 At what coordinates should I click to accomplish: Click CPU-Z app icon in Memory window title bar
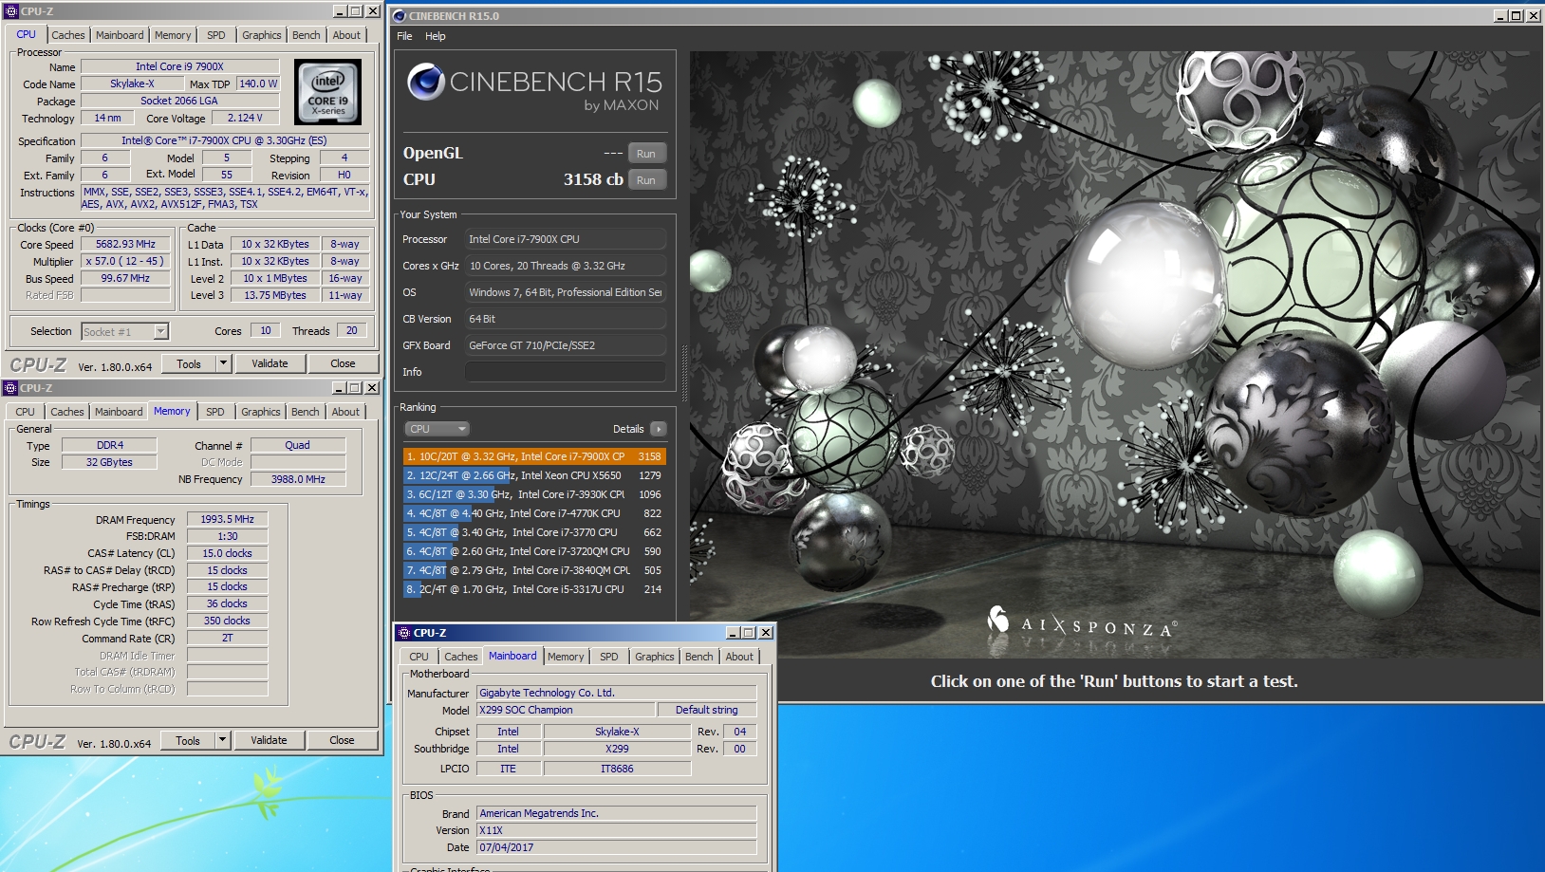(10, 388)
